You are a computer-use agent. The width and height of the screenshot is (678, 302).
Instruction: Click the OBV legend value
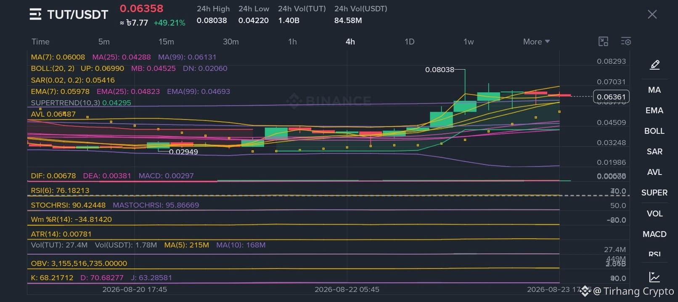pos(79,263)
